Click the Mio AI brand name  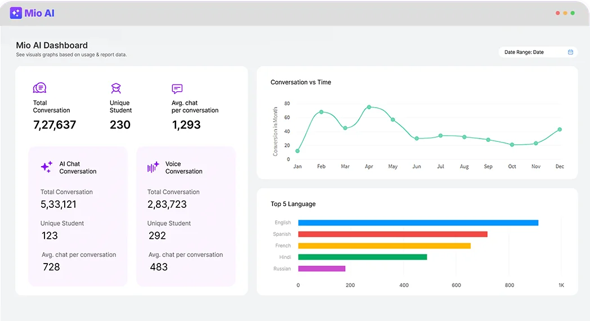39,13
